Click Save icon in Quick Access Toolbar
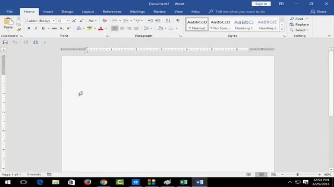This screenshot has height=187, width=334. [x=5, y=43]
